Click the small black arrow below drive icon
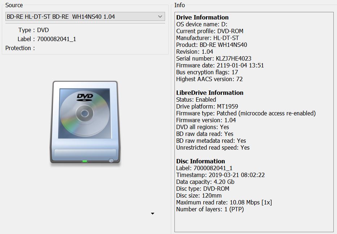The image size is (337, 234). click(152, 213)
